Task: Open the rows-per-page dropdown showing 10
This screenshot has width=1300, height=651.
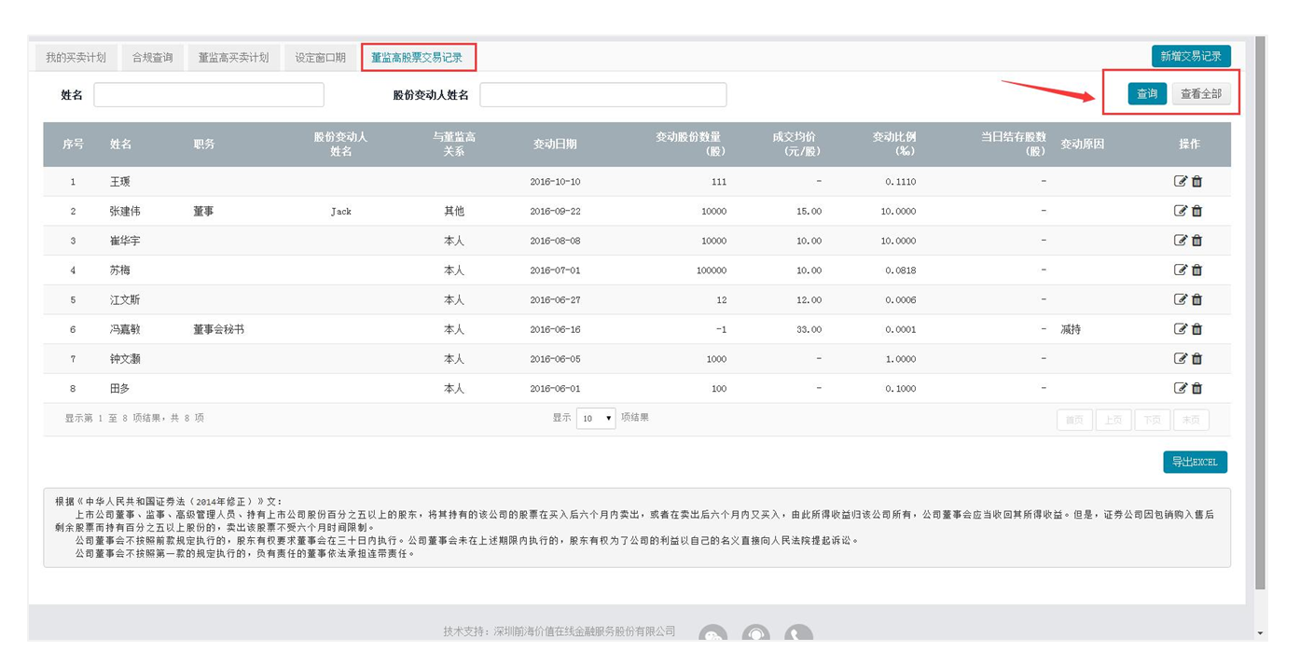Action: coord(595,418)
